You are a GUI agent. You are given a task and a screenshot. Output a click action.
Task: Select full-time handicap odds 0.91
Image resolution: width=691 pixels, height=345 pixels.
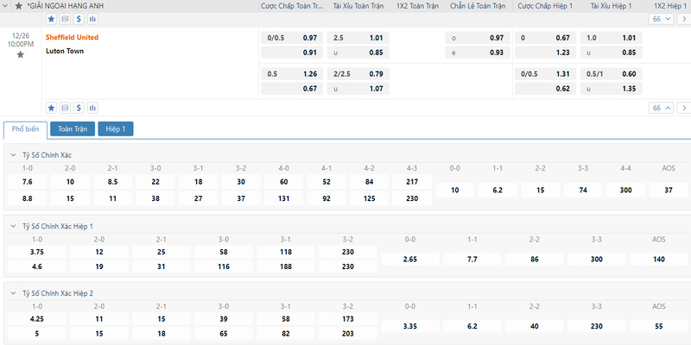(292, 53)
